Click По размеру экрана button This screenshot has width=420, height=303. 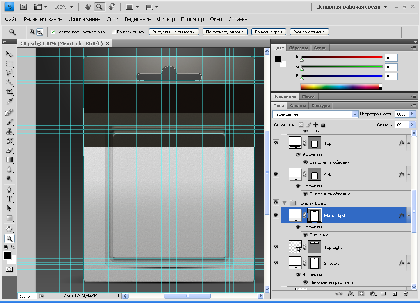tap(225, 32)
